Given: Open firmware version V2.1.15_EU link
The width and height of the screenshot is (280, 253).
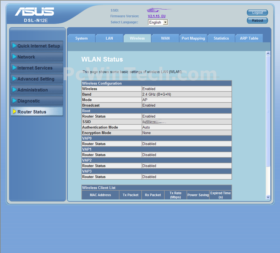Looking at the screenshot, I should coord(157,16).
